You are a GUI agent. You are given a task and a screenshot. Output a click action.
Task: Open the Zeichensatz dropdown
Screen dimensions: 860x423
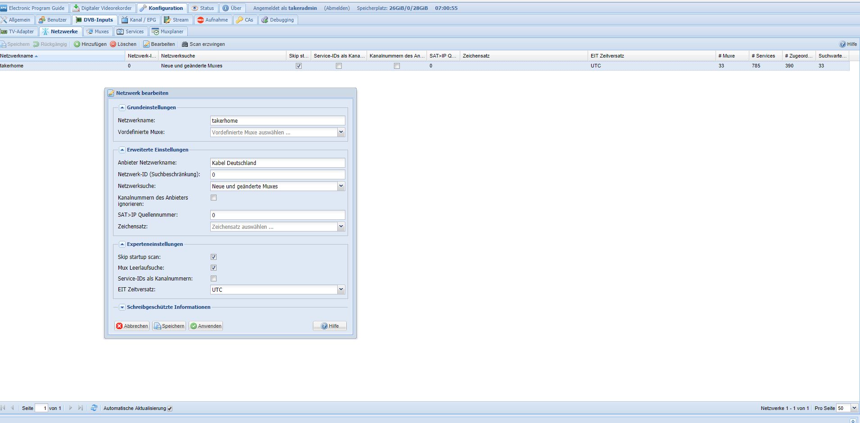coord(341,227)
